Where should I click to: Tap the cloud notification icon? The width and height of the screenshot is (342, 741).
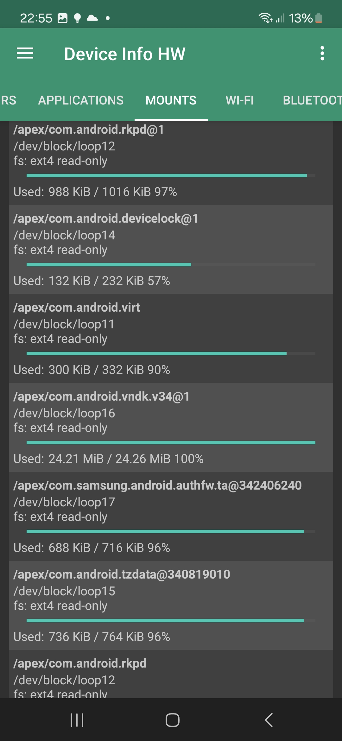click(x=92, y=18)
